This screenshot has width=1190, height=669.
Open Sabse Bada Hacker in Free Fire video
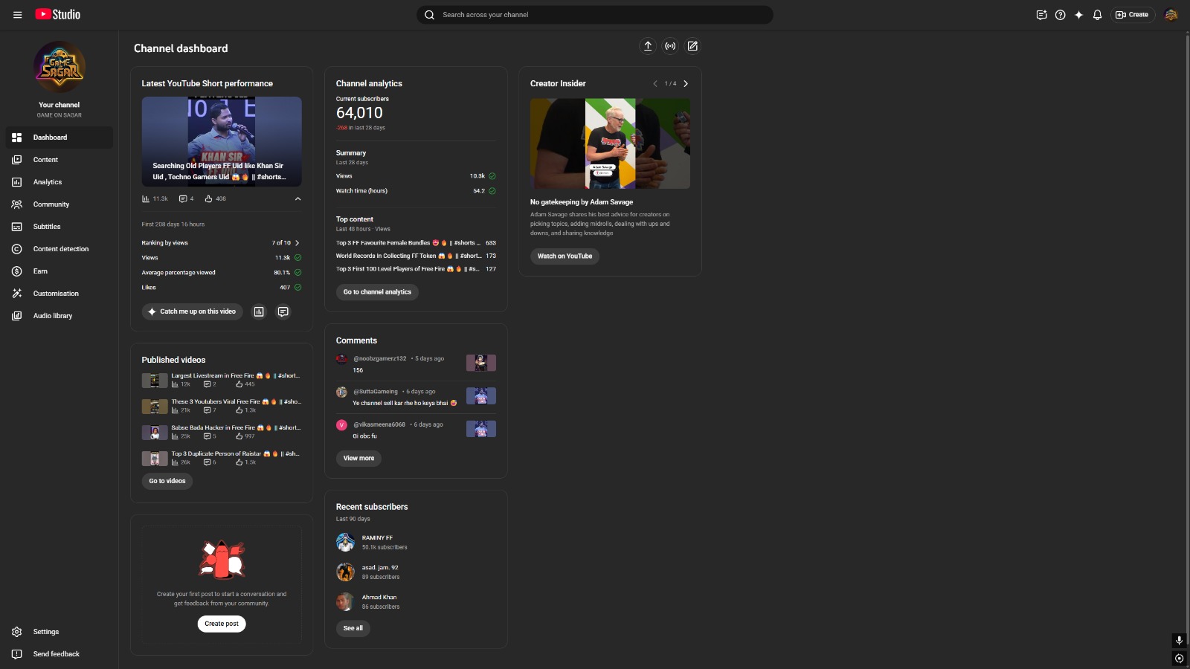tap(222, 432)
